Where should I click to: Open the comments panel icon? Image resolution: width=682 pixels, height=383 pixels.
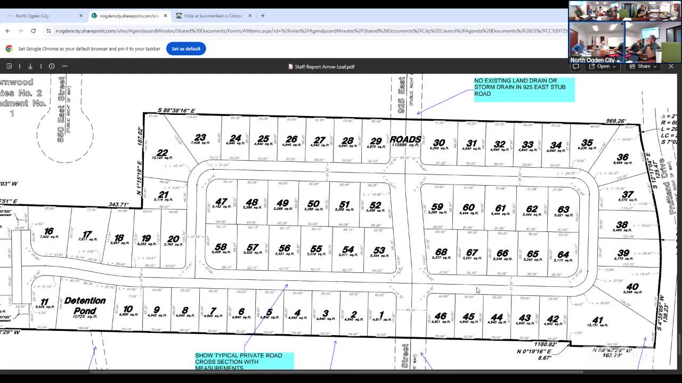(576, 66)
